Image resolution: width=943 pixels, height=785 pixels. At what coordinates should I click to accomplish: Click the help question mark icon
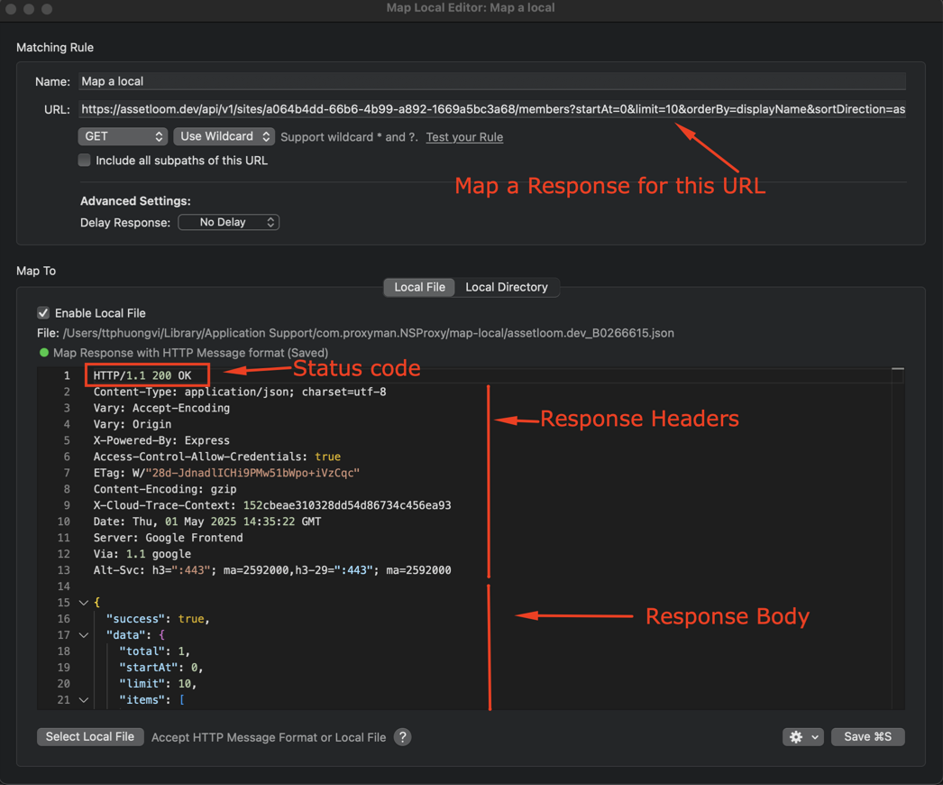(402, 737)
